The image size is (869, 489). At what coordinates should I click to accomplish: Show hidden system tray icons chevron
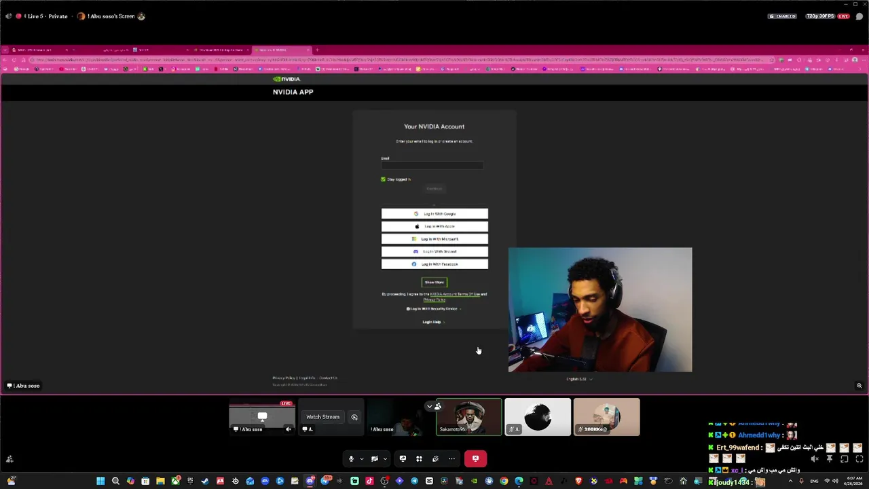pos(790,481)
